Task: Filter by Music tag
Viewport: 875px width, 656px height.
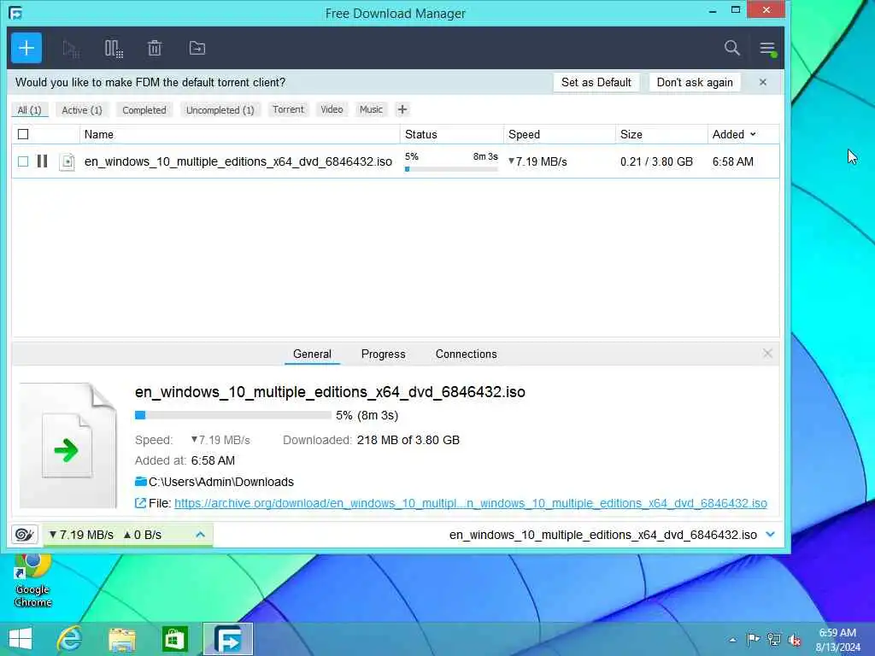Action: pos(371,109)
